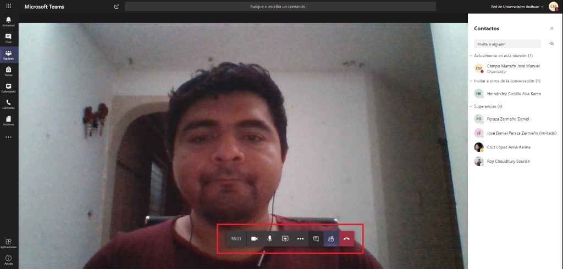This screenshot has width=563, height=269.
Task: Select Hernández Castillo Ana Karen to invite
Action: (514, 94)
